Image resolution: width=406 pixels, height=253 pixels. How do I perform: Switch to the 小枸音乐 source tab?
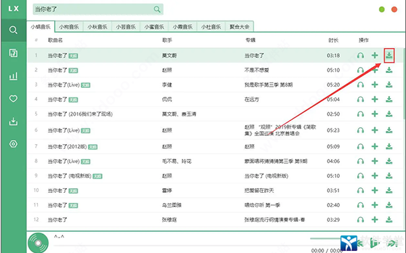tap(69, 26)
